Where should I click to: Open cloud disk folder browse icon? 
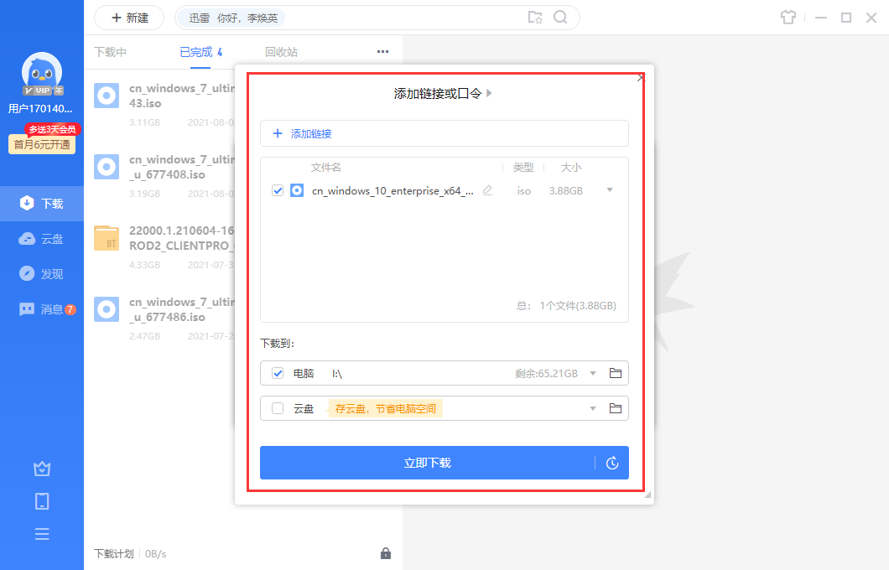click(615, 408)
